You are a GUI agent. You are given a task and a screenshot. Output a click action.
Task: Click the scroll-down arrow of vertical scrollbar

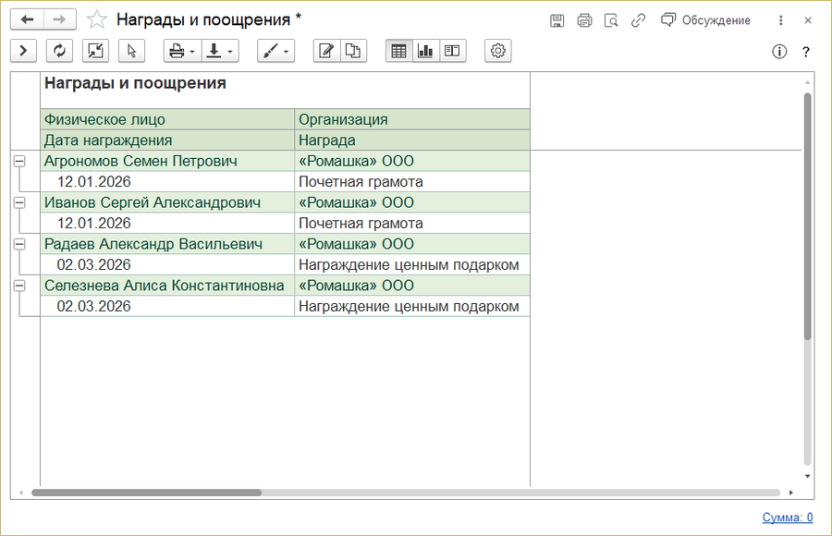click(808, 476)
